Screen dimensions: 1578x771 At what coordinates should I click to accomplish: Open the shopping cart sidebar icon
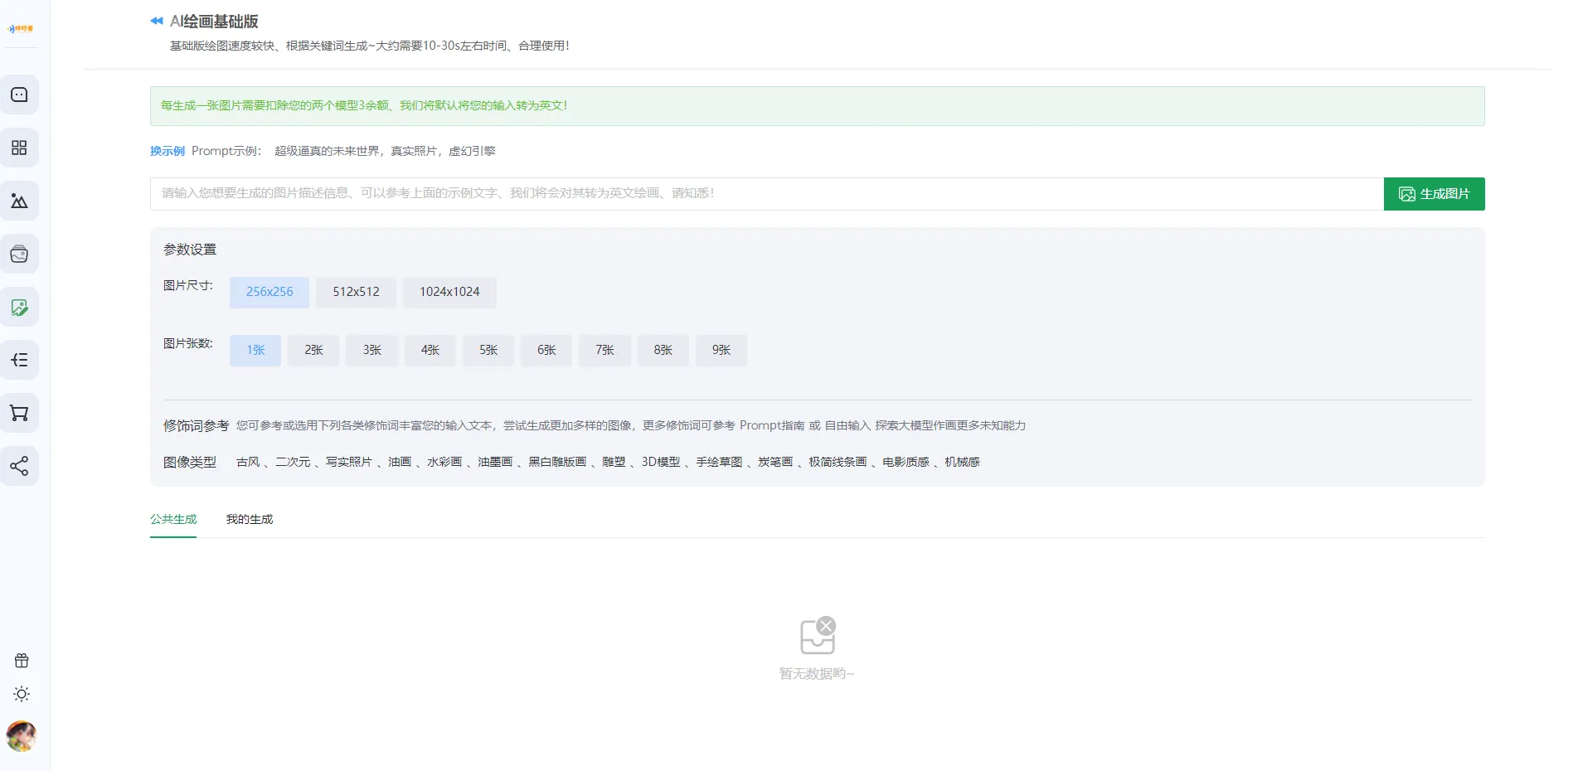(19, 413)
